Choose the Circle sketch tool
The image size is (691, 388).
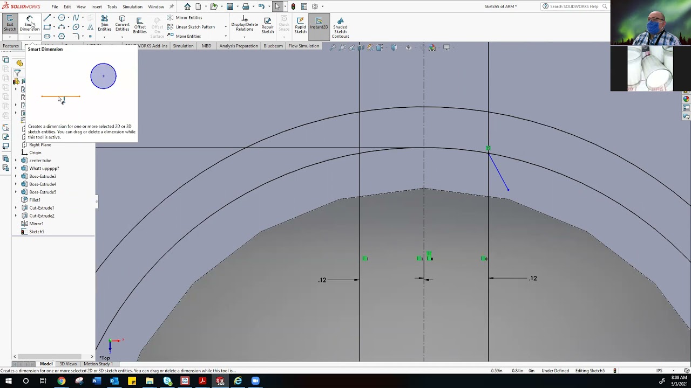click(x=62, y=18)
